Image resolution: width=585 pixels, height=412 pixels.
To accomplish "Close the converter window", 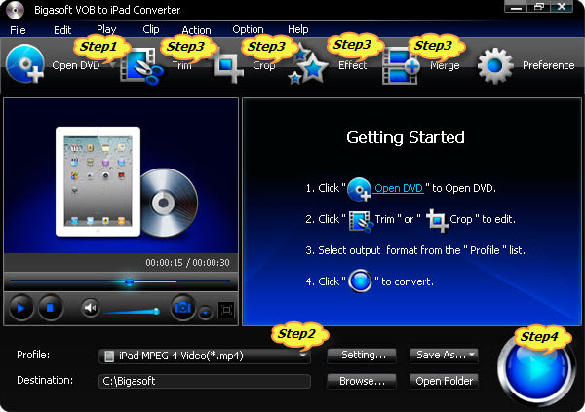I will (x=562, y=7).
